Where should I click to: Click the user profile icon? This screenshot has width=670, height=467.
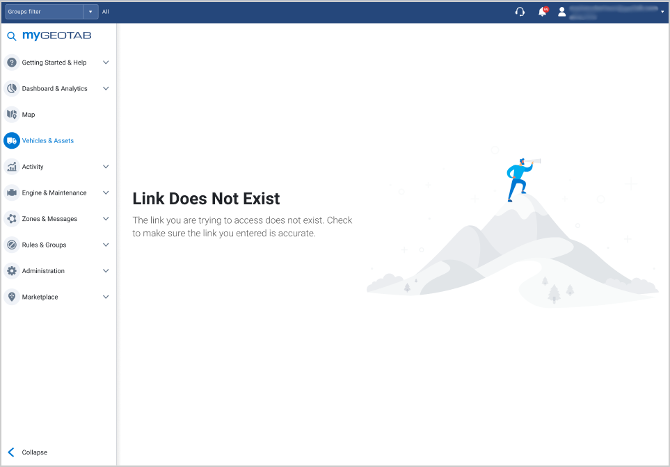[x=562, y=11]
